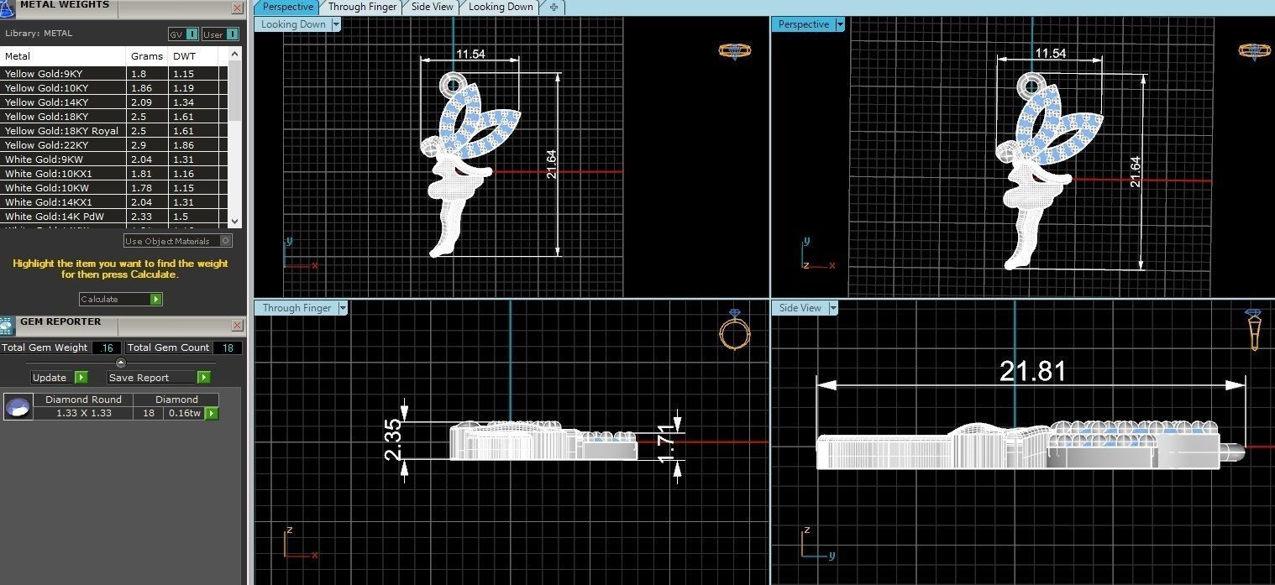Click the 2.35 dimension in Through Finger view
This screenshot has width=1275, height=585.
pyautogui.click(x=393, y=441)
